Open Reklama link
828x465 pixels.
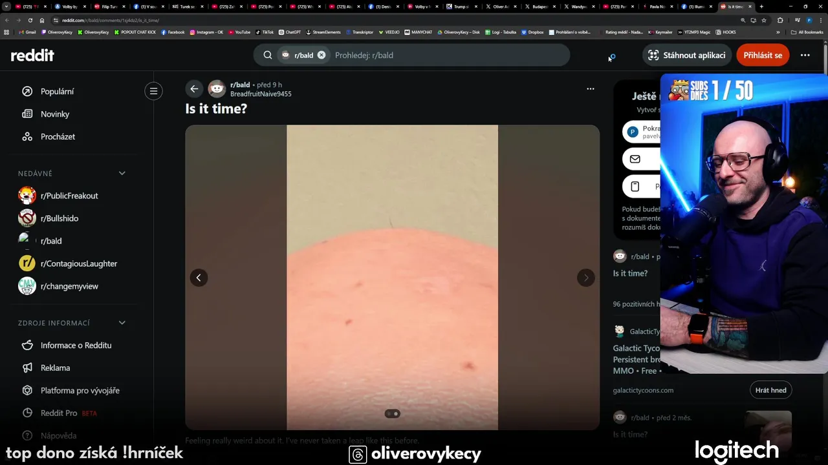point(55,367)
